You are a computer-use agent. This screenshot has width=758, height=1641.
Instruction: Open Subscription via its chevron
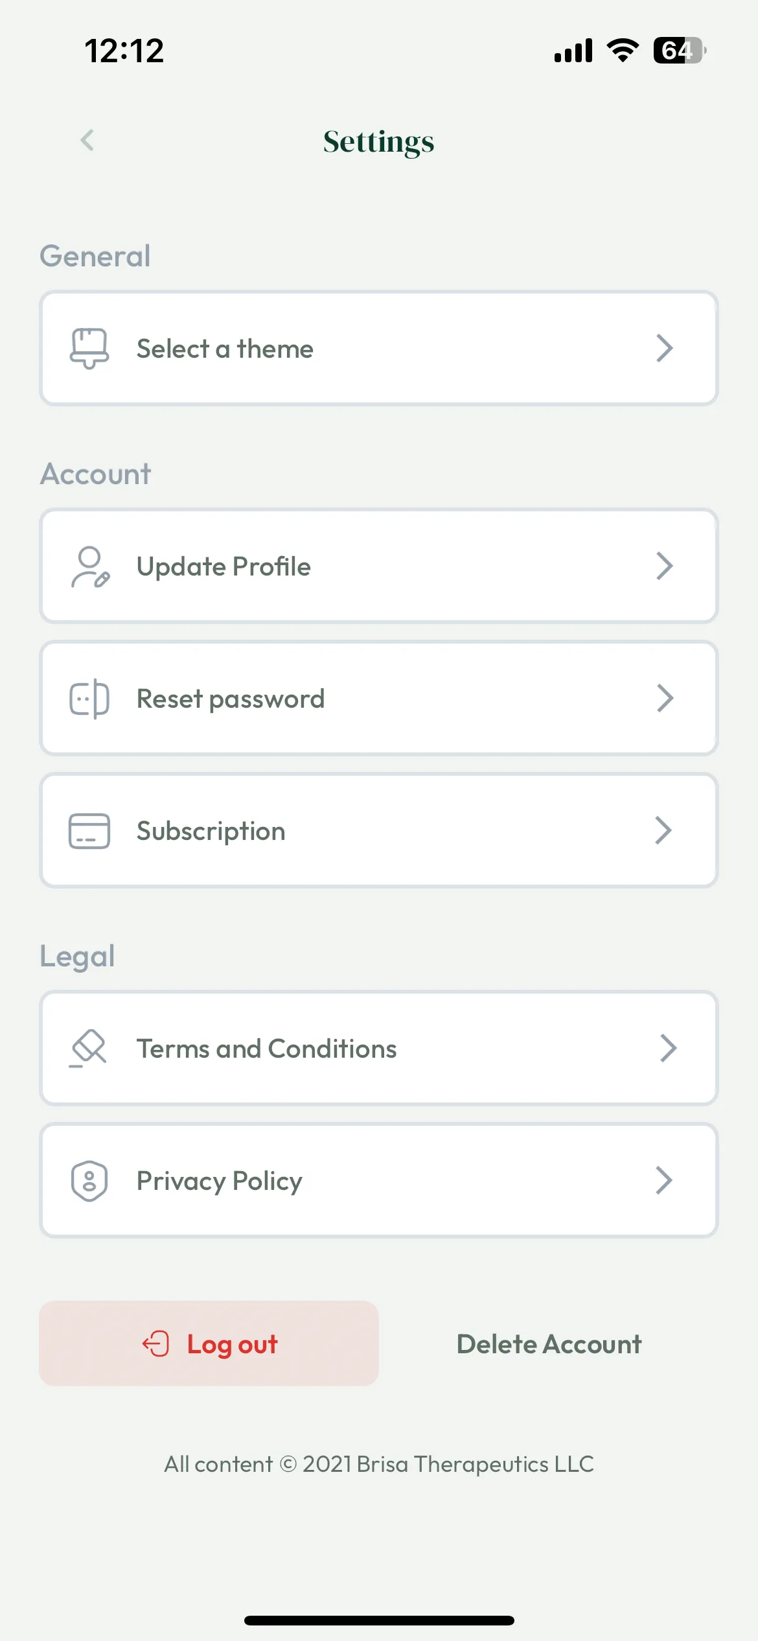(x=663, y=831)
